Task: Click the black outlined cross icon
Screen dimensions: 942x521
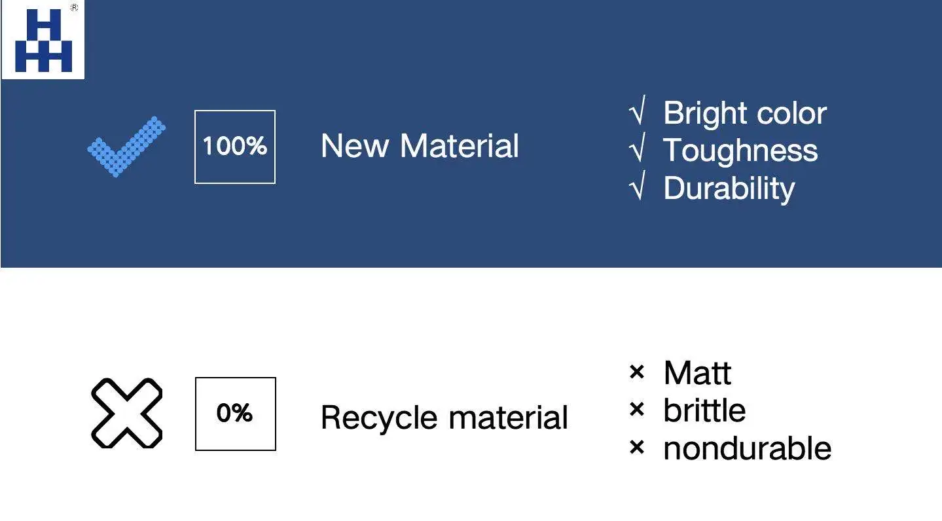Action: point(126,413)
